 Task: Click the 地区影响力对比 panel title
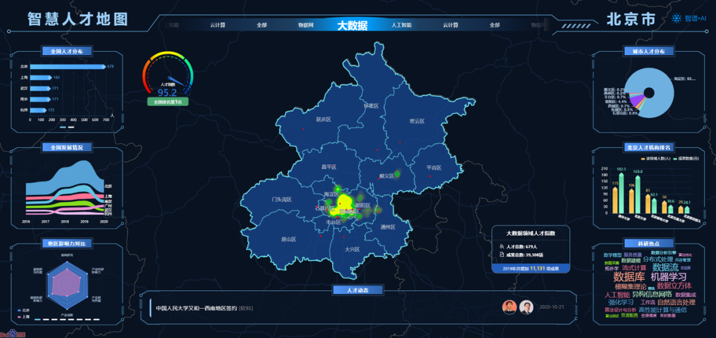click(x=67, y=243)
